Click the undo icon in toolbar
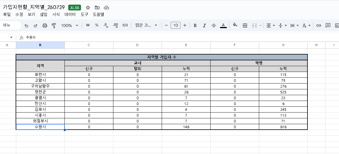339x154 pixels. coord(26,26)
